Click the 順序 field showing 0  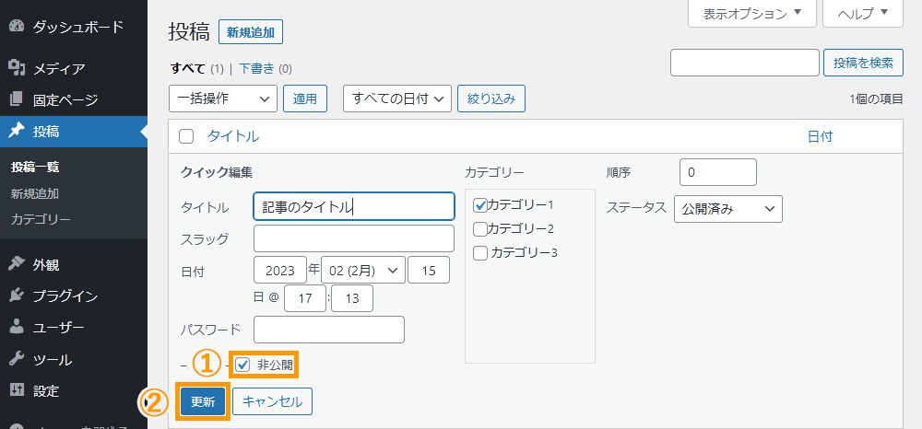[x=718, y=172]
